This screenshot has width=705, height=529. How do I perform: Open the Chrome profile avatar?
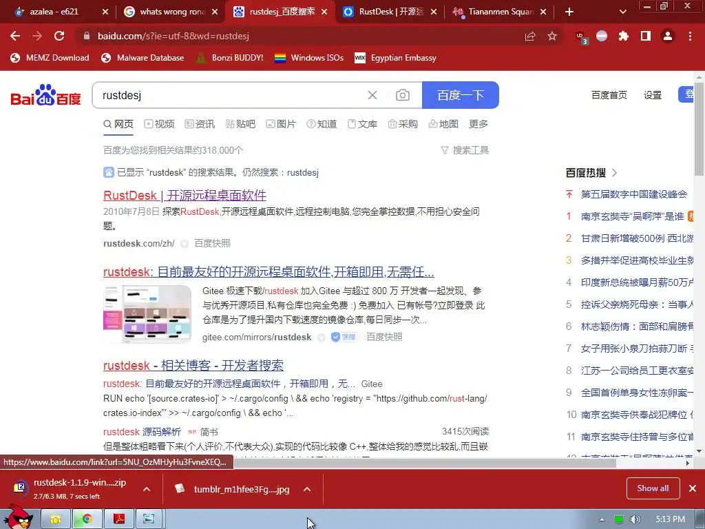click(668, 36)
